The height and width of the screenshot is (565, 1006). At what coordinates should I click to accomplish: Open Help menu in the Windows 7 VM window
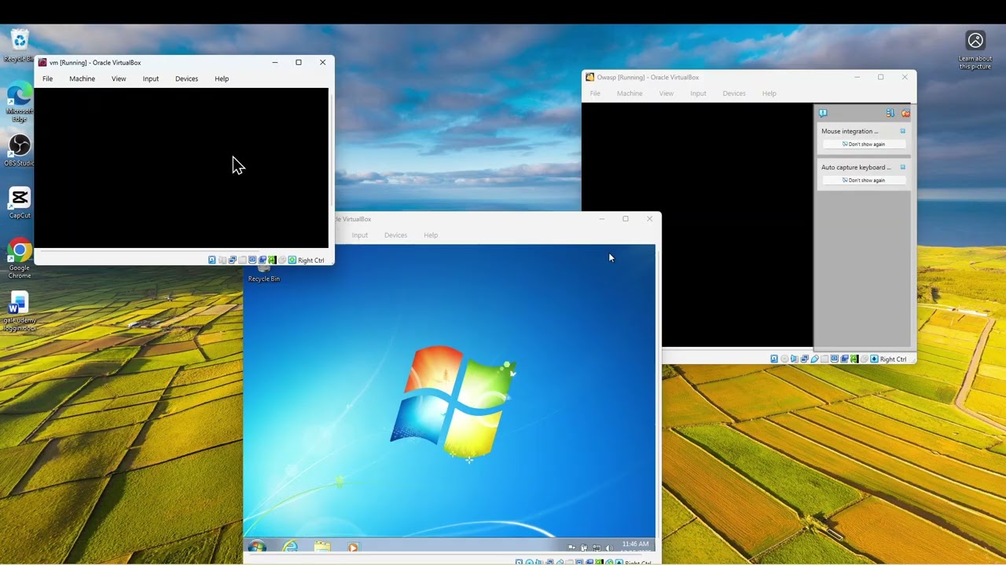pyautogui.click(x=431, y=235)
